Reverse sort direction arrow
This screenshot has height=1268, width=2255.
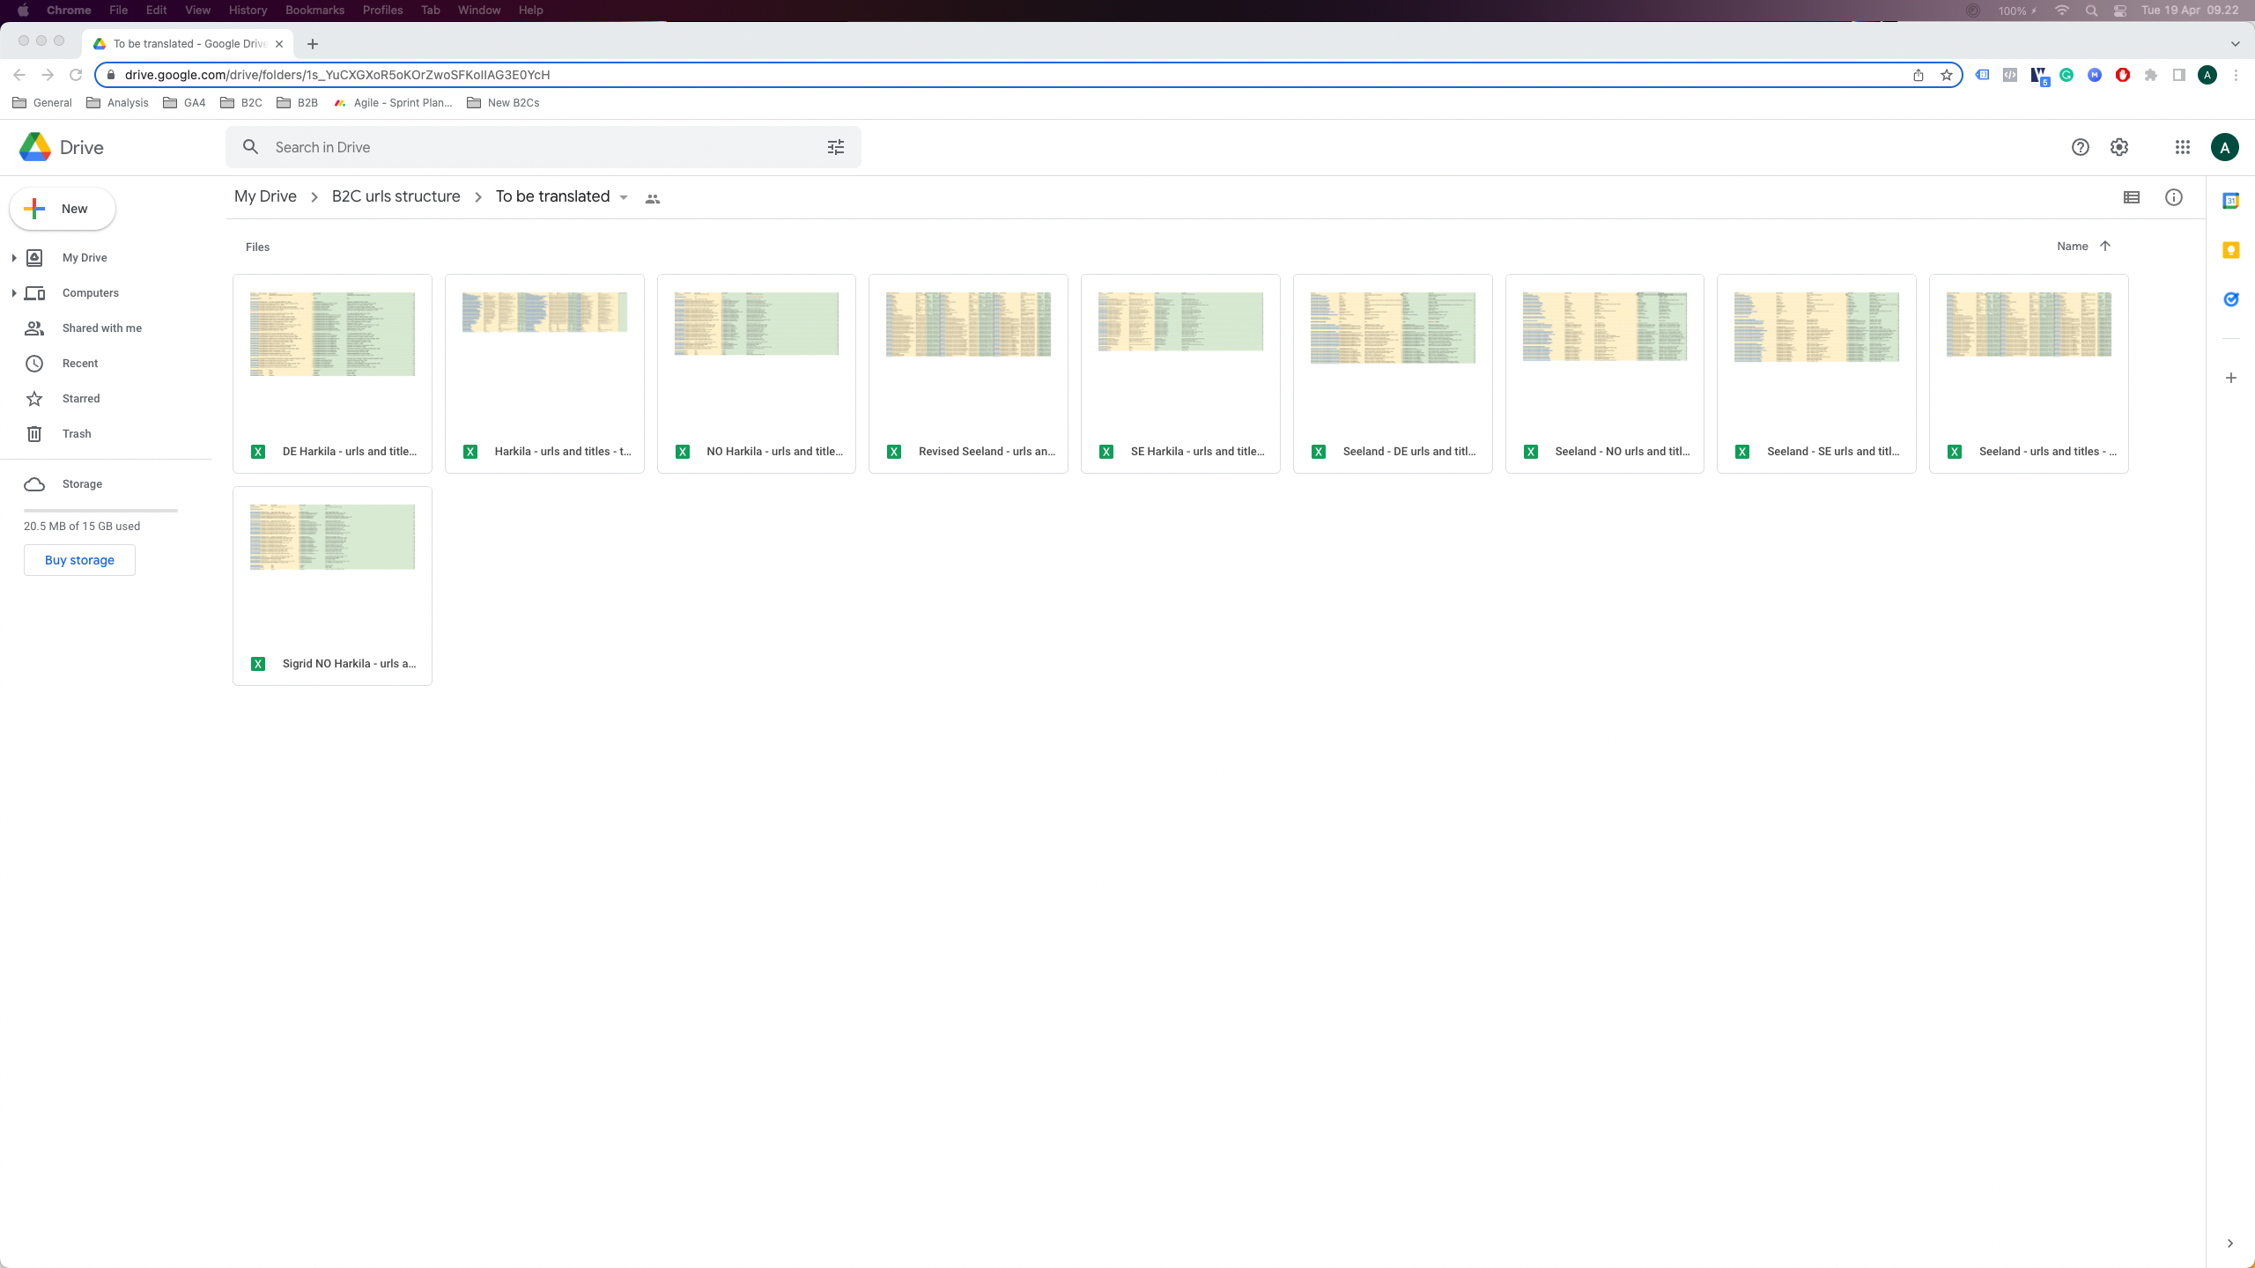[x=2105, y=246]
